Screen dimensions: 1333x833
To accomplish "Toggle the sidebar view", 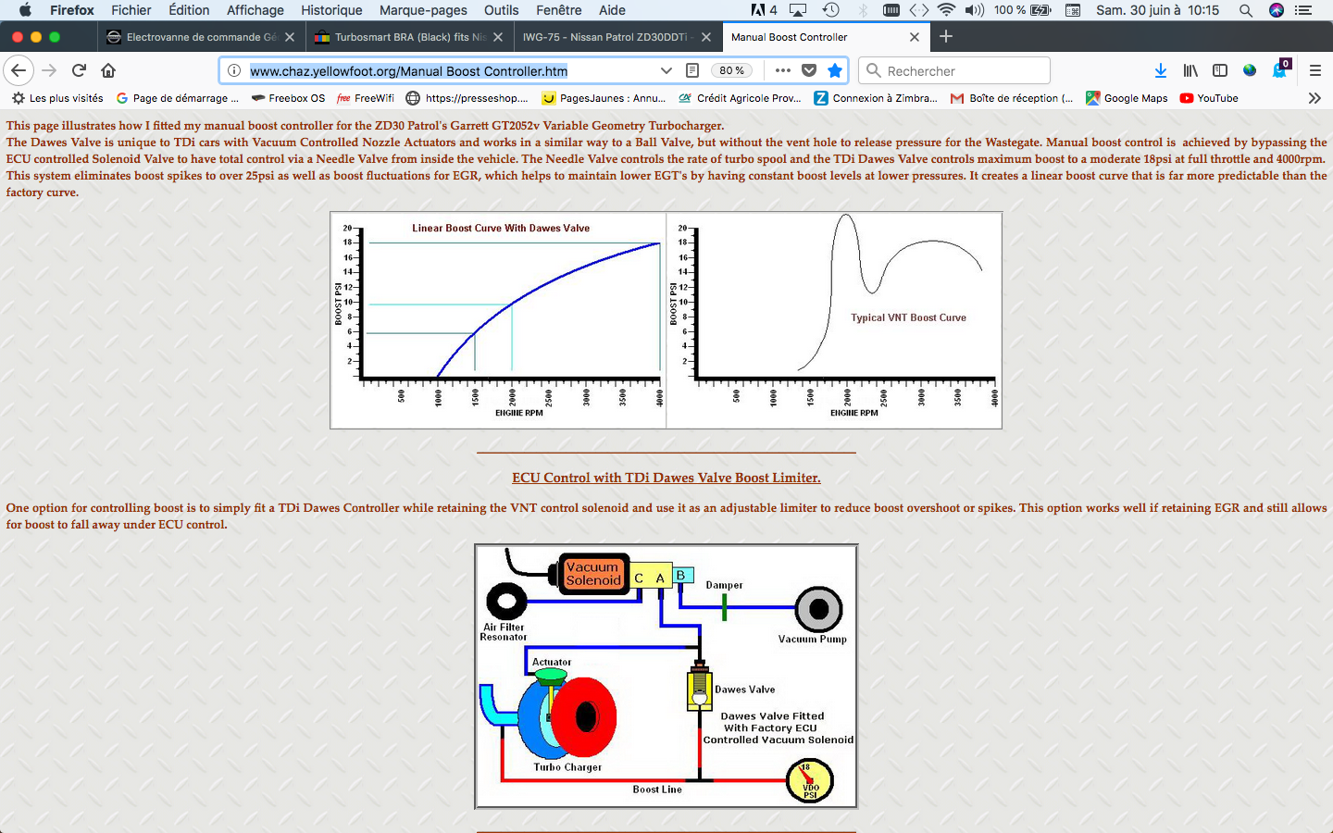I will point(1220,70).
